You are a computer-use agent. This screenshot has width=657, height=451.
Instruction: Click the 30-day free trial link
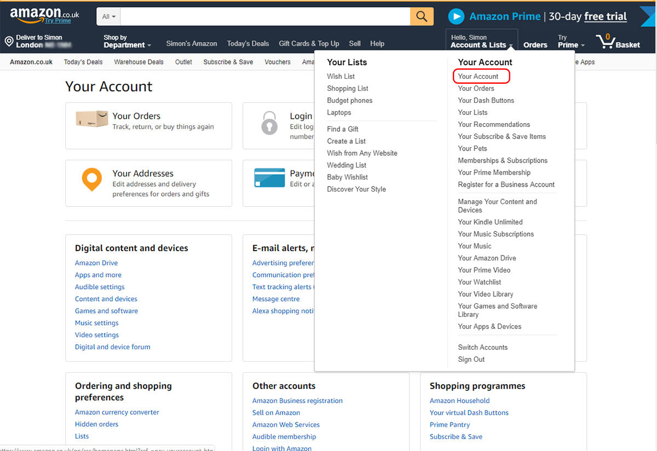606,16
